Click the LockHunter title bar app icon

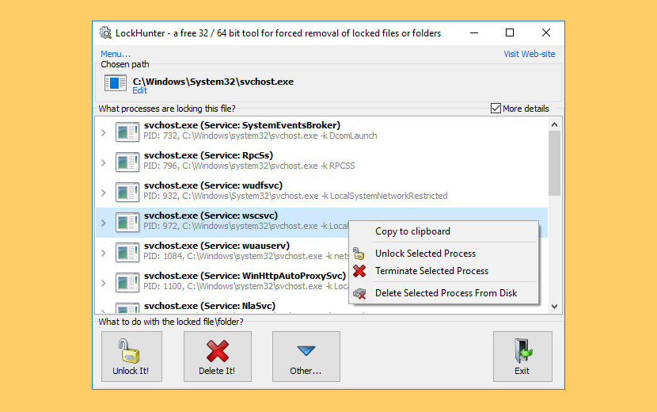point(105,32)
